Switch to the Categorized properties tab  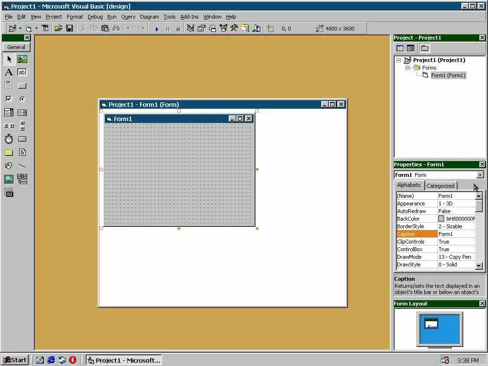click(x=440, y=186)
